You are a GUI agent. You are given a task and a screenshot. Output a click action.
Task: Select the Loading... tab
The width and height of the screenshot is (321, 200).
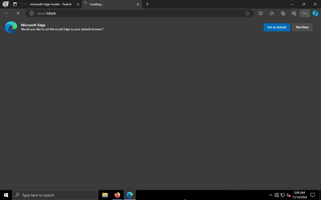point(112,4)
